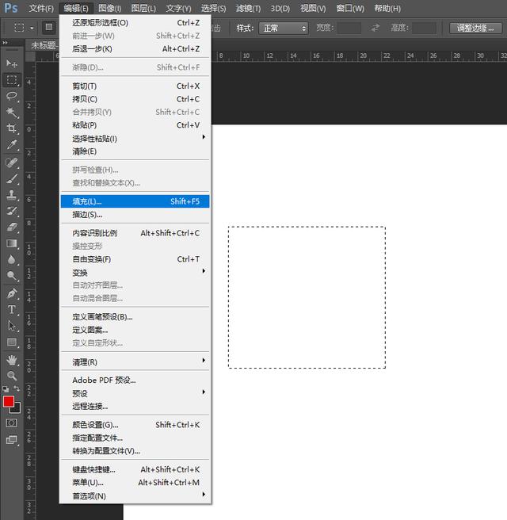
Task: Choose 定义图案 define pattern entry
Action: pos(135,330)
